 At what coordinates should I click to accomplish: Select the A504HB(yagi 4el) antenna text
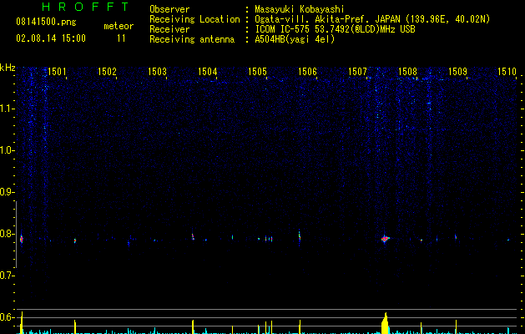tap(295, 39)
